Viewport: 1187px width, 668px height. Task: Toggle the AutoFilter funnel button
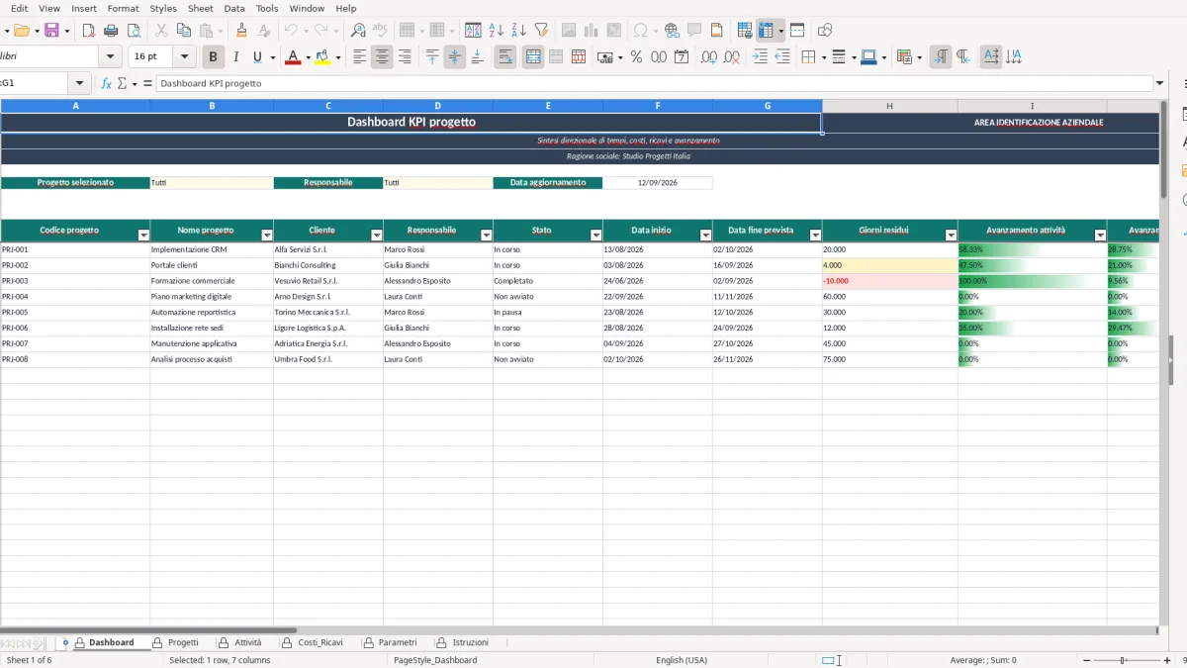coord(542,31)
